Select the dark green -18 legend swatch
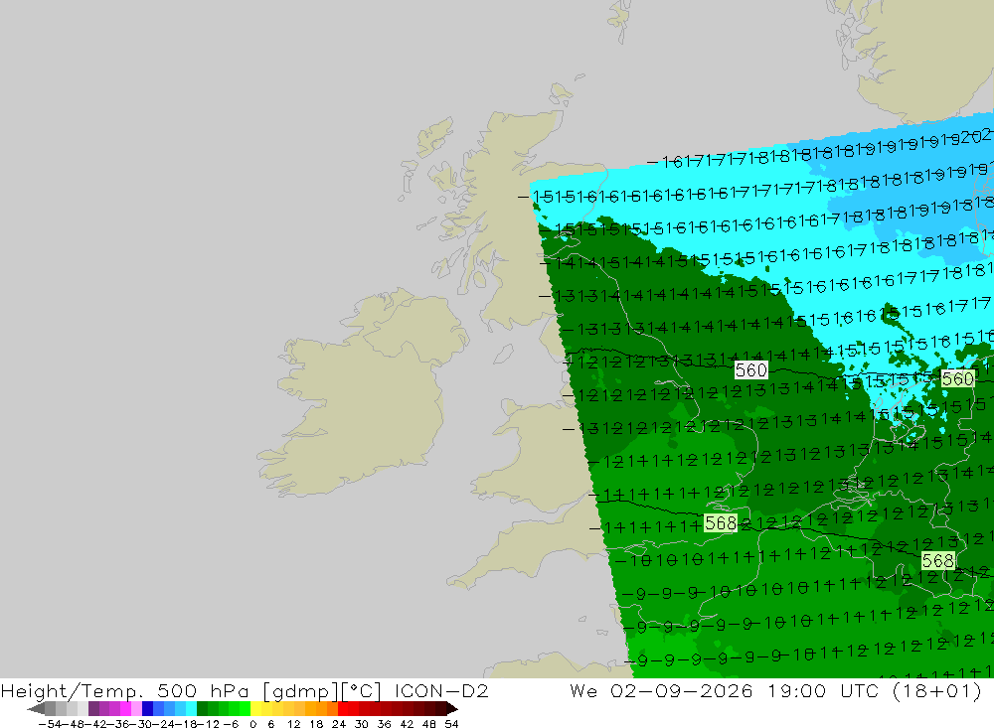The width and height of the screenshot is (994, 728). click(x=202, y=708)
